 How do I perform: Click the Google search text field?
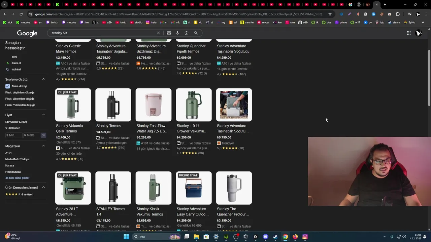pos(101,33)
